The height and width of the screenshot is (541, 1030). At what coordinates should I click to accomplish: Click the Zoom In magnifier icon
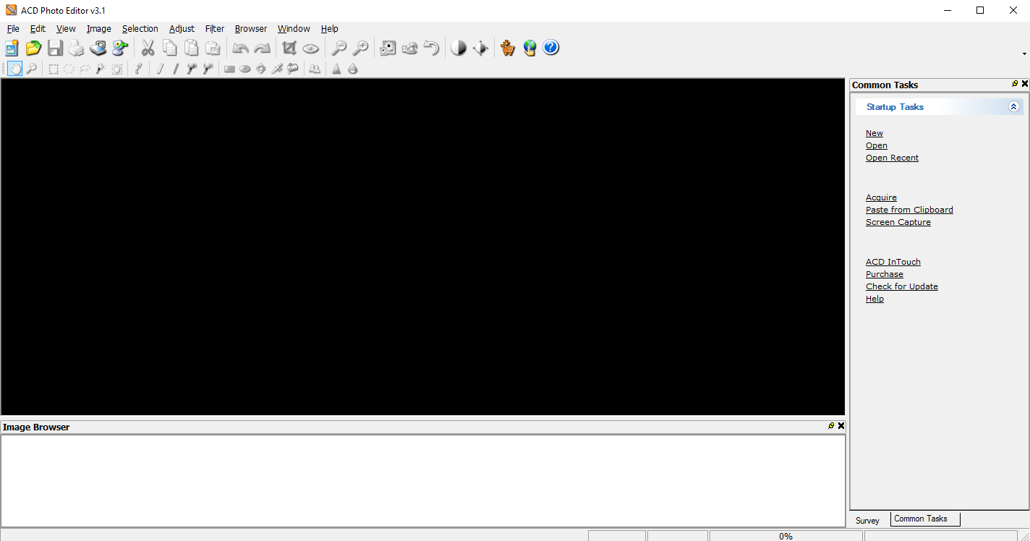coord(360,48)
